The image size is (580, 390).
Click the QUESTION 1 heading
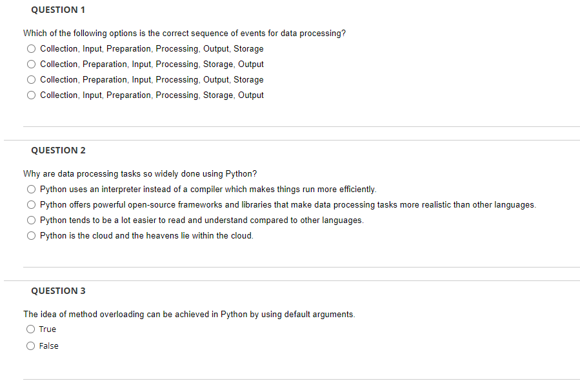[x=58, y=10]
